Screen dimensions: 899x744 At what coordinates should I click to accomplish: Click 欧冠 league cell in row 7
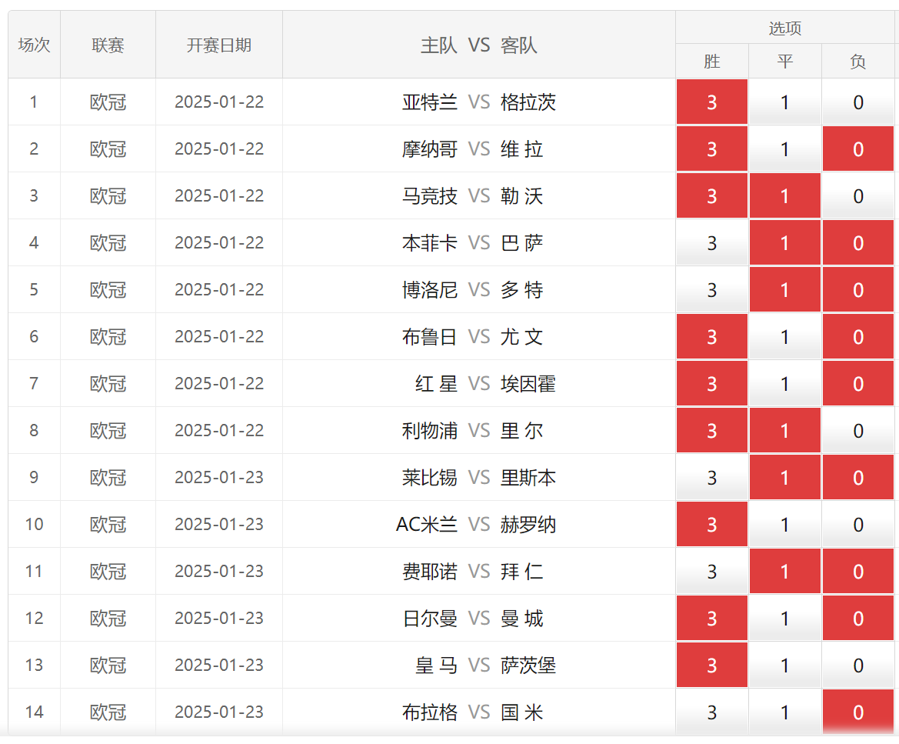(108, 384)
